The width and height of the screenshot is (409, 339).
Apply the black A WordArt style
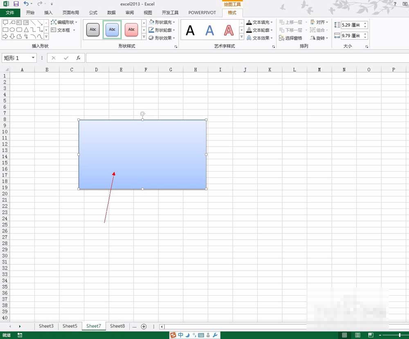[x=190, y=30]
